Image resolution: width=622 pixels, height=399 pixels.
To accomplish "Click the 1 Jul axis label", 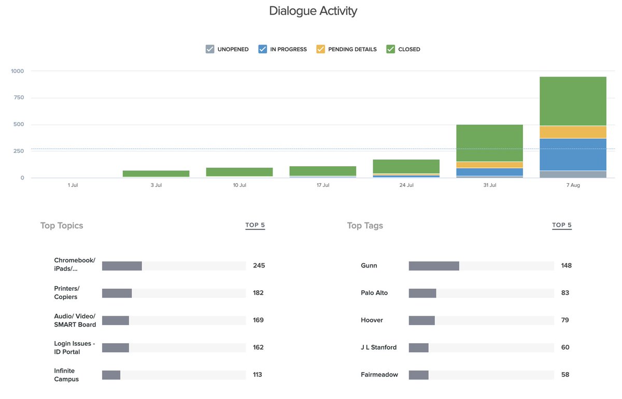I will pyautogui.click(x=73, y=185).
